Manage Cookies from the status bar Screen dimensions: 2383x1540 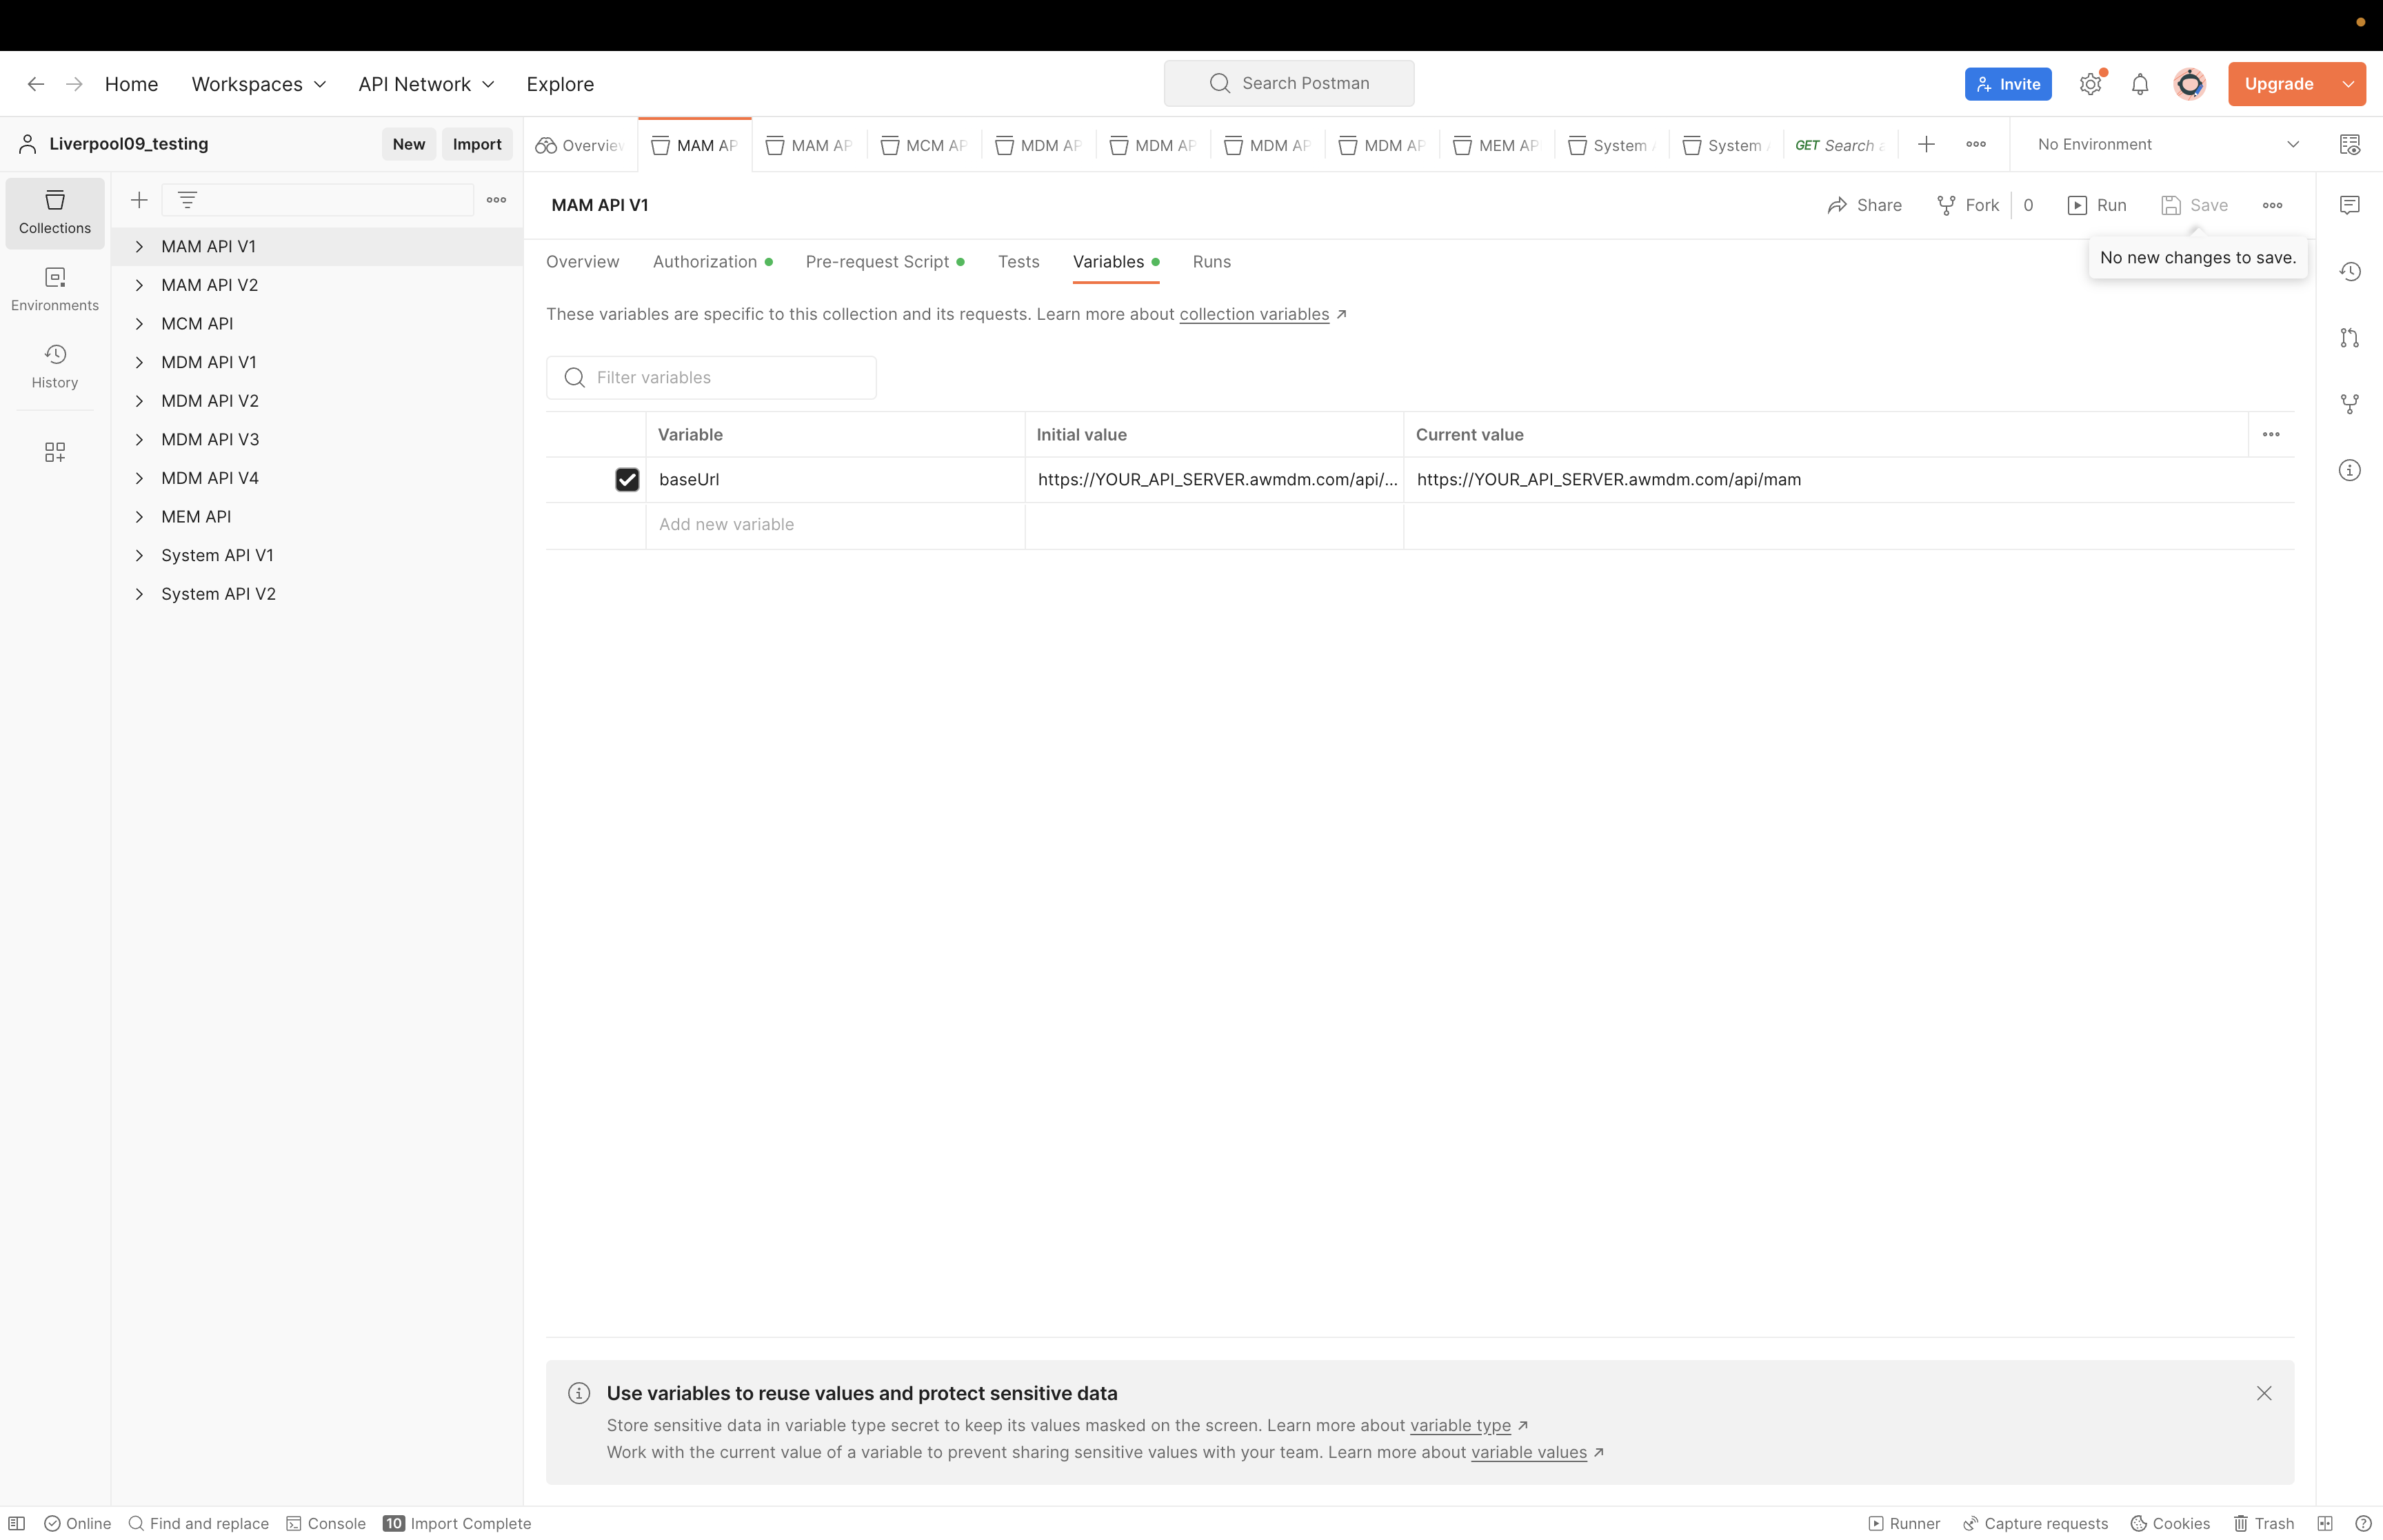coord(2170,1523)
